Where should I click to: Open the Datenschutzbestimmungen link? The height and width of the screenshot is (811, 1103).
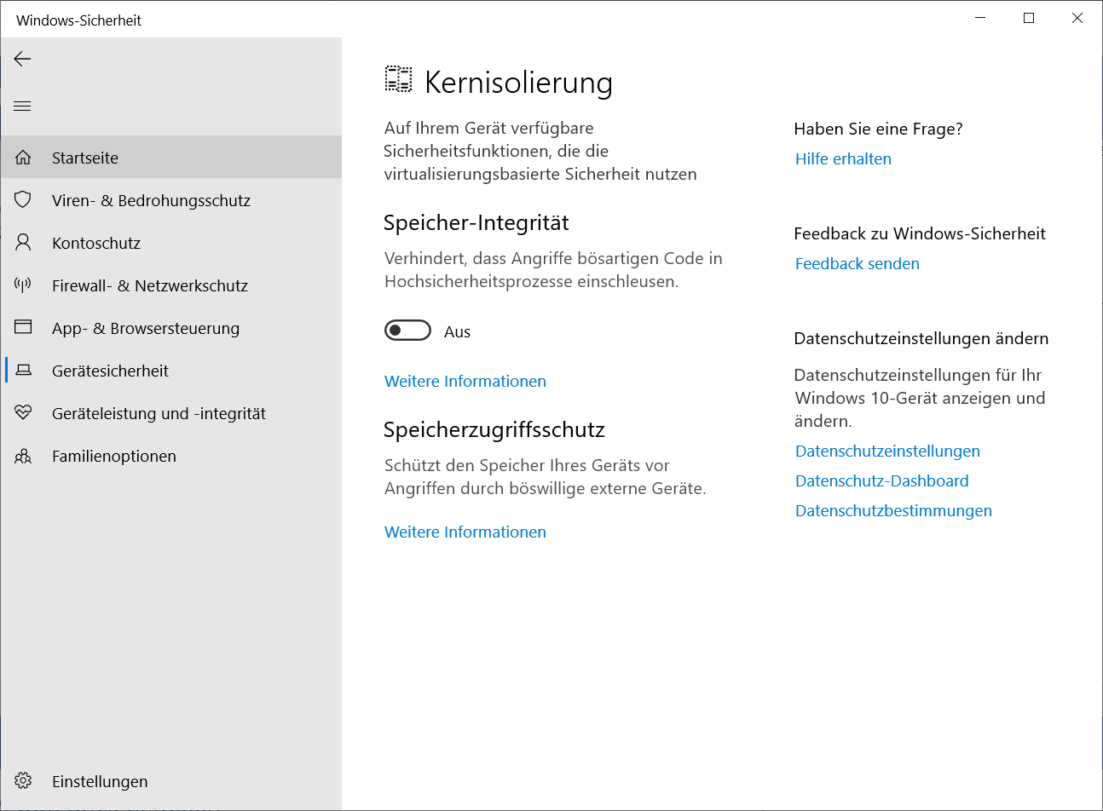coord(893,511)
